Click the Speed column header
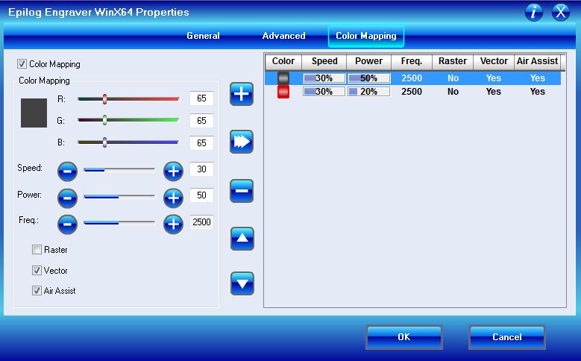Image resolution: width=581 pixels, height=361 pixels. 324,61
